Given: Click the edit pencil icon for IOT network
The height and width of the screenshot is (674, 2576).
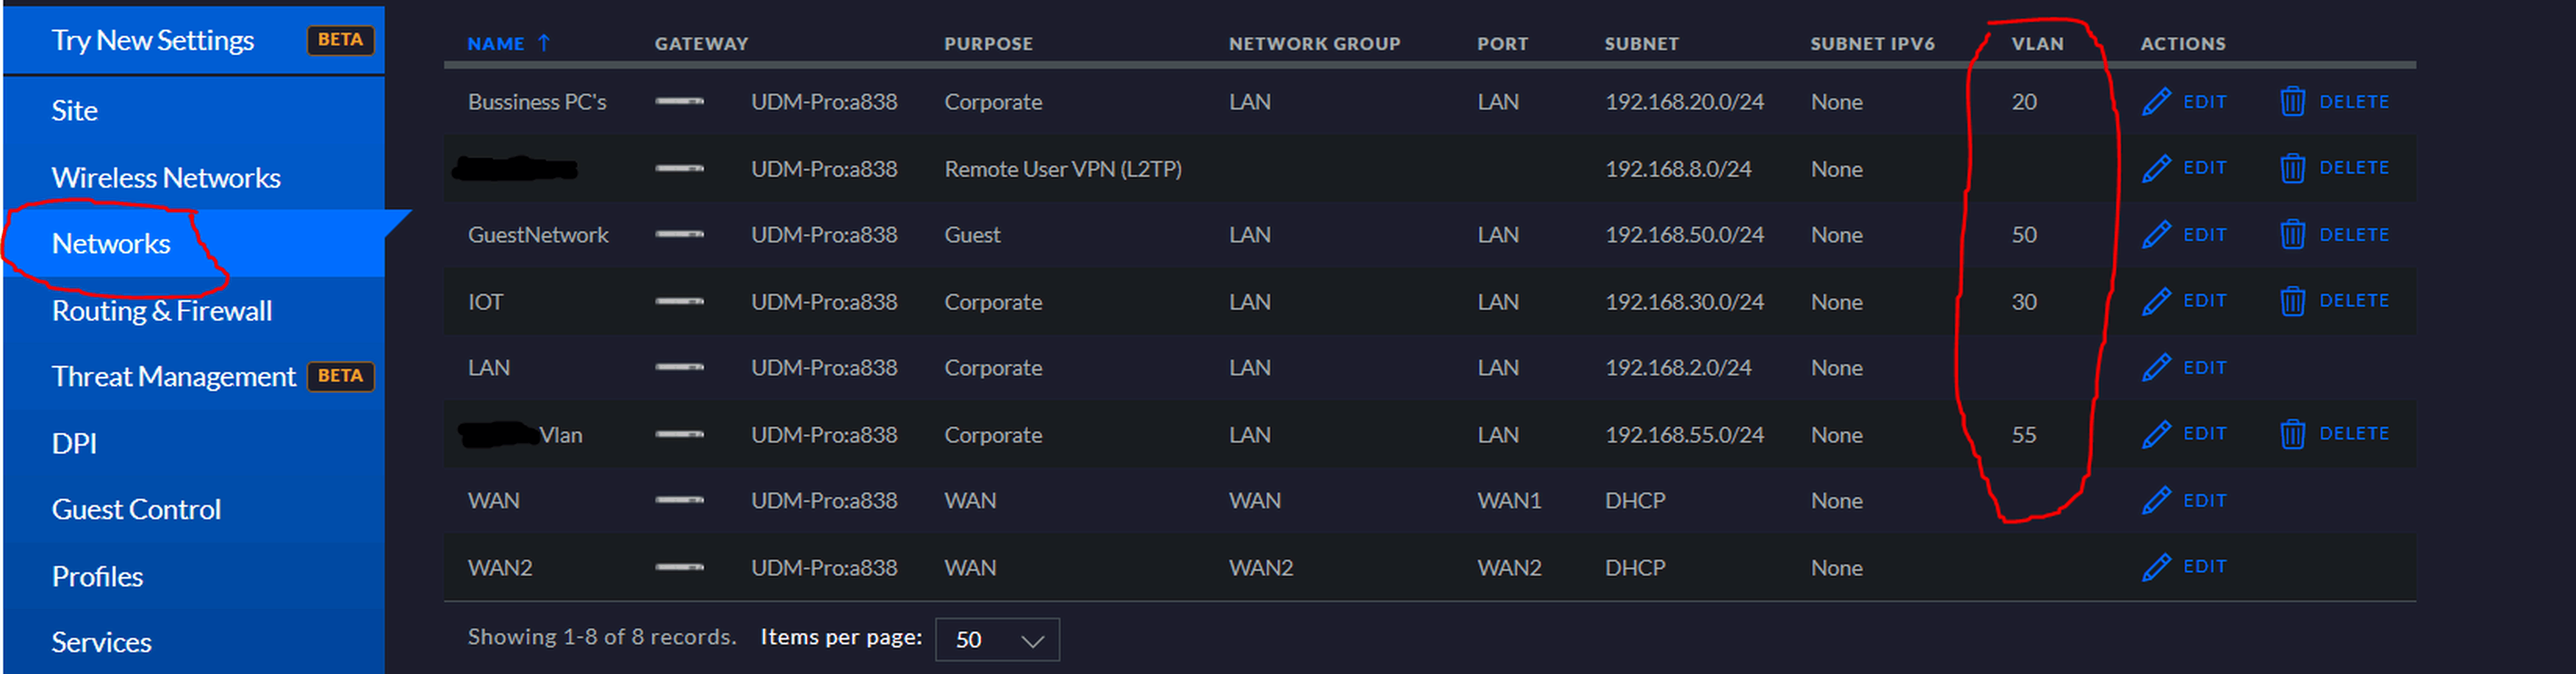Looking at the screenshot, I should 2156,301.
